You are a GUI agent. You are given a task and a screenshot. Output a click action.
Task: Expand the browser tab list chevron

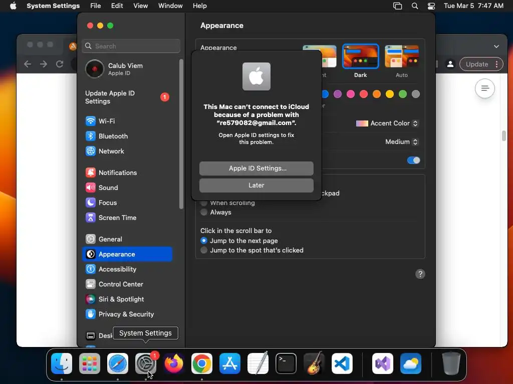(x=496, y=46)
